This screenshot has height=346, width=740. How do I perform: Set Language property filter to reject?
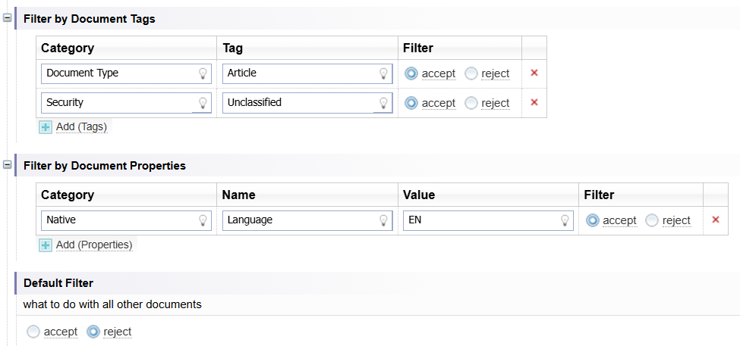(x=652, y=220)
